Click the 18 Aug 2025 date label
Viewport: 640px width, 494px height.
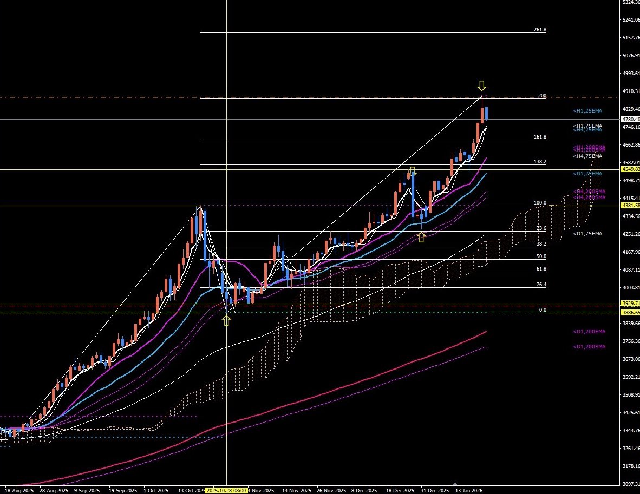point(19,491)
